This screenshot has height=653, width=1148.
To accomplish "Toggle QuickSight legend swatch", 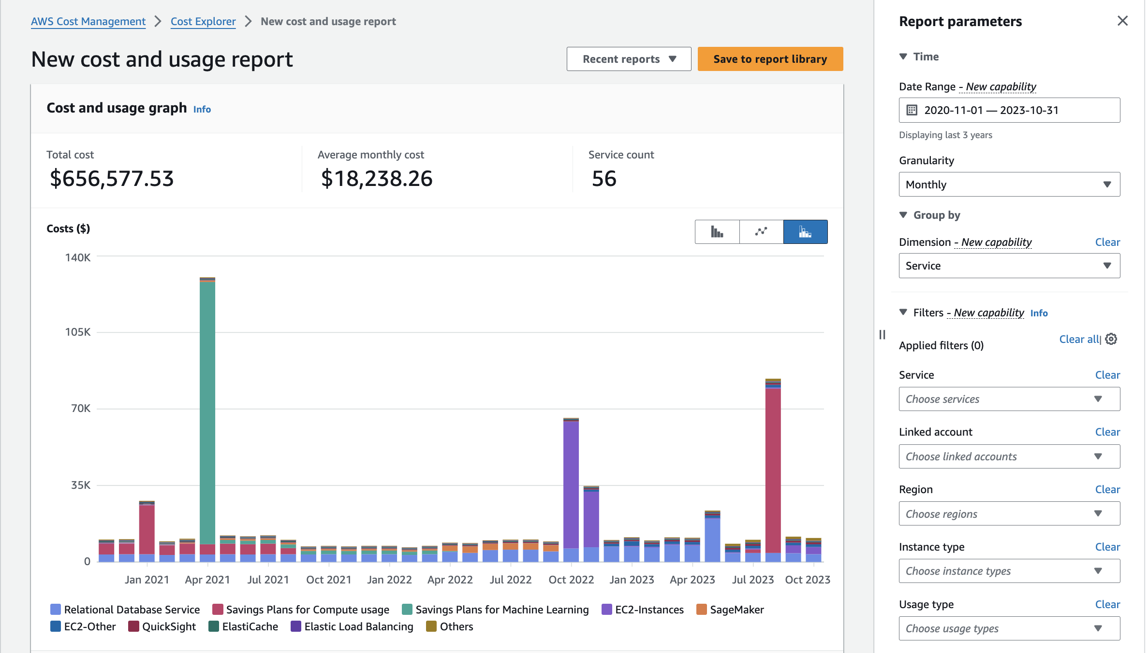I will coord(133,626).
